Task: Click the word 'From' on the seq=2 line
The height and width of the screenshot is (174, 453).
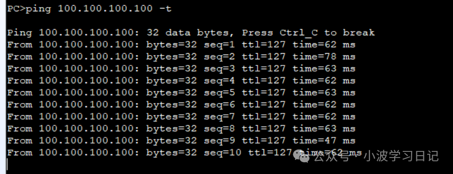Action: click(x=20, y=56)
